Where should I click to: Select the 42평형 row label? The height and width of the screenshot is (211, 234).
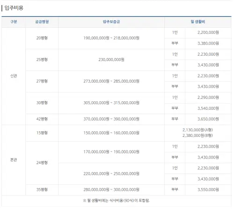42,119
